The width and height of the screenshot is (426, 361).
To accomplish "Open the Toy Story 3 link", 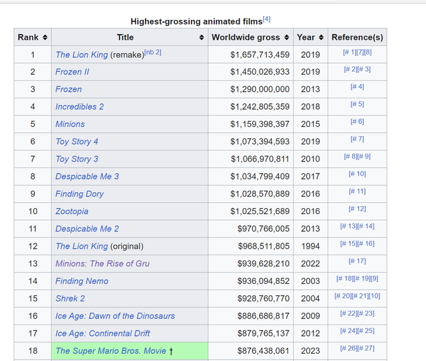I will coord(77,159).
